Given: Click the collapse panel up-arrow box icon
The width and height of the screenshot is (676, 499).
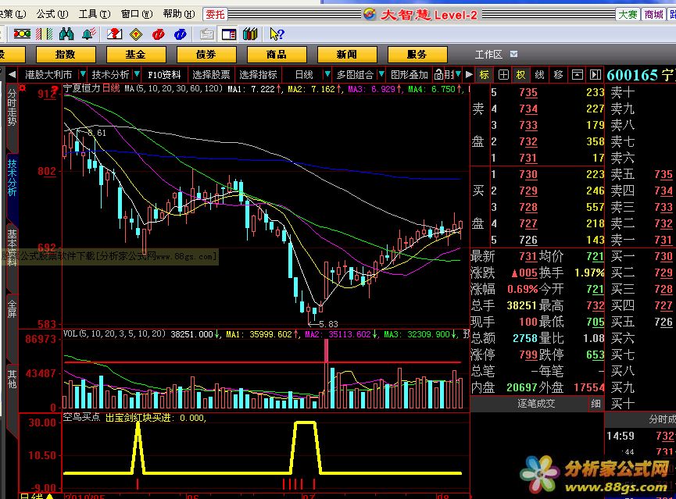Looking at the screenshot, I should pos(577,75).
